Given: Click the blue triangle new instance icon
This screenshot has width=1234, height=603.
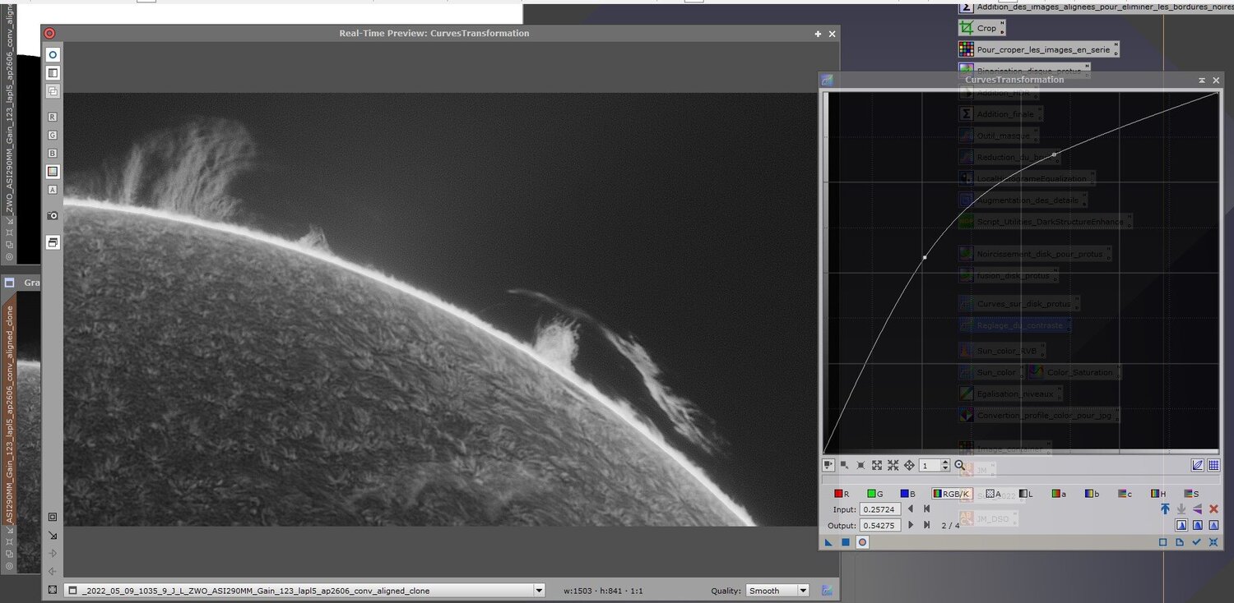Looking at the screenshot, I should coord(828,542).
